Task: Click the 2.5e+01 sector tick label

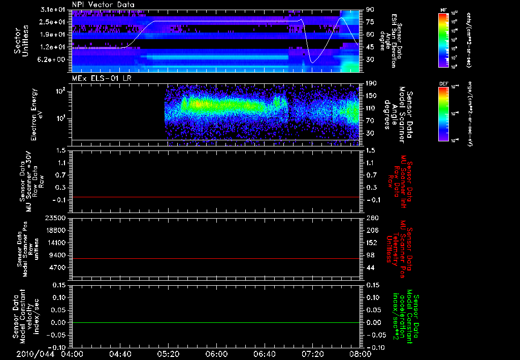Action: pyautogui.click(x=53, y=22)
